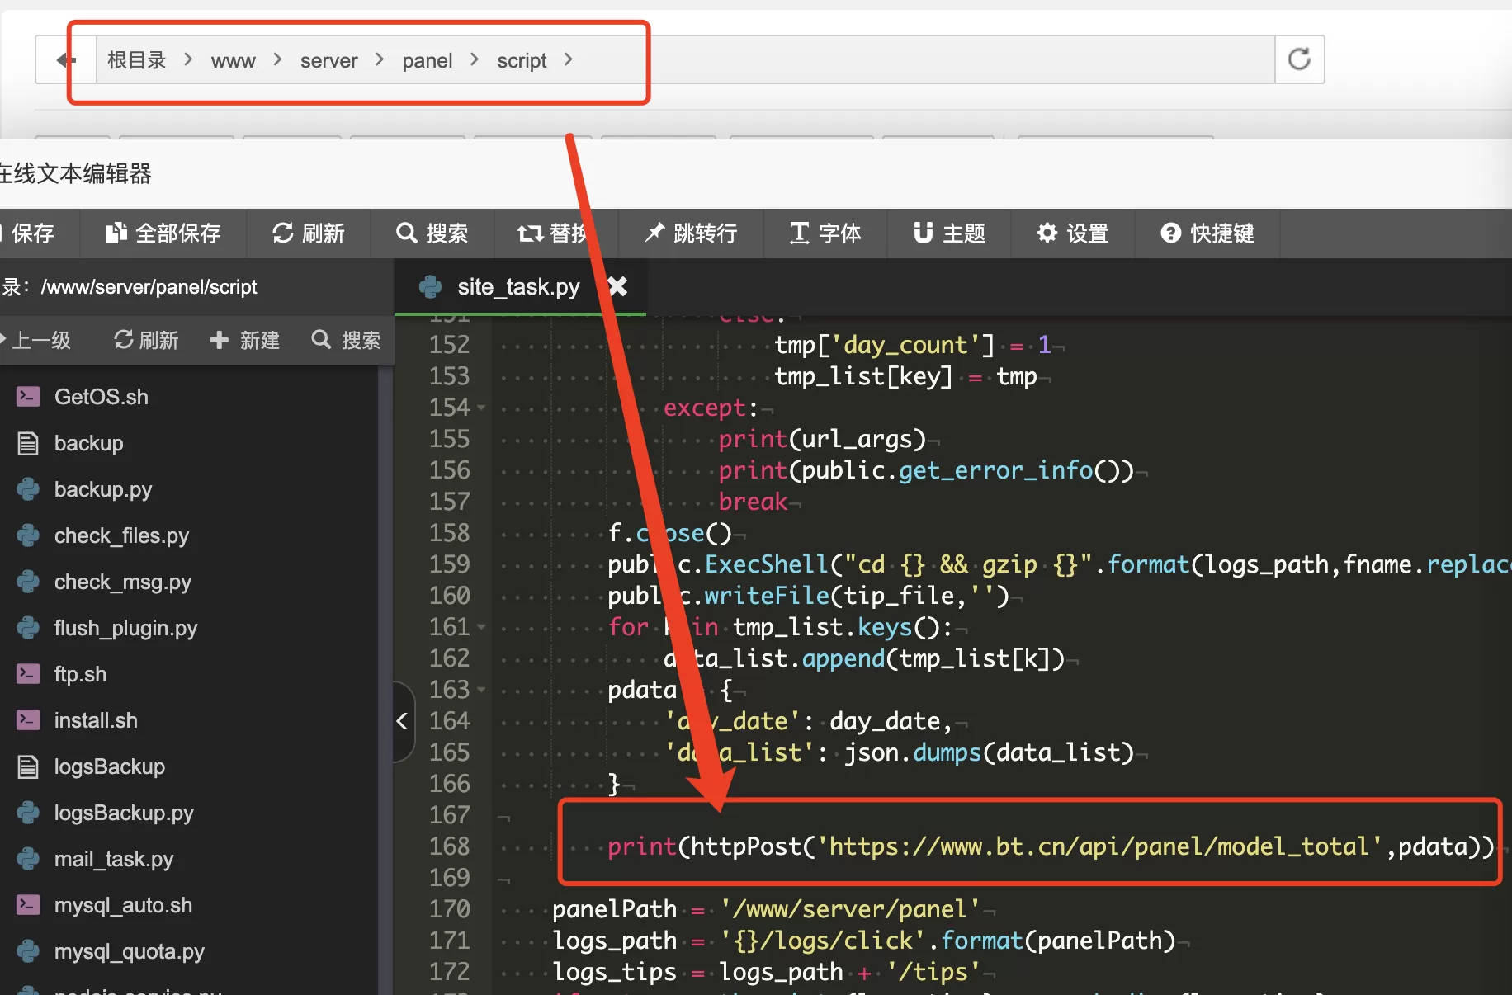Go to the panel breadcrumb folder
The height and width of the screenshot is (995, 1512).
pos(427,60)
